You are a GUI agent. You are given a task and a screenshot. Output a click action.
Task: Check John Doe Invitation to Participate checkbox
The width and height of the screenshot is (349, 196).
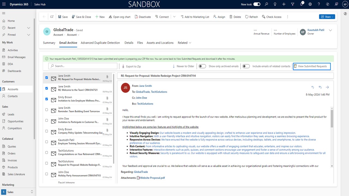(x=47, y=120)
